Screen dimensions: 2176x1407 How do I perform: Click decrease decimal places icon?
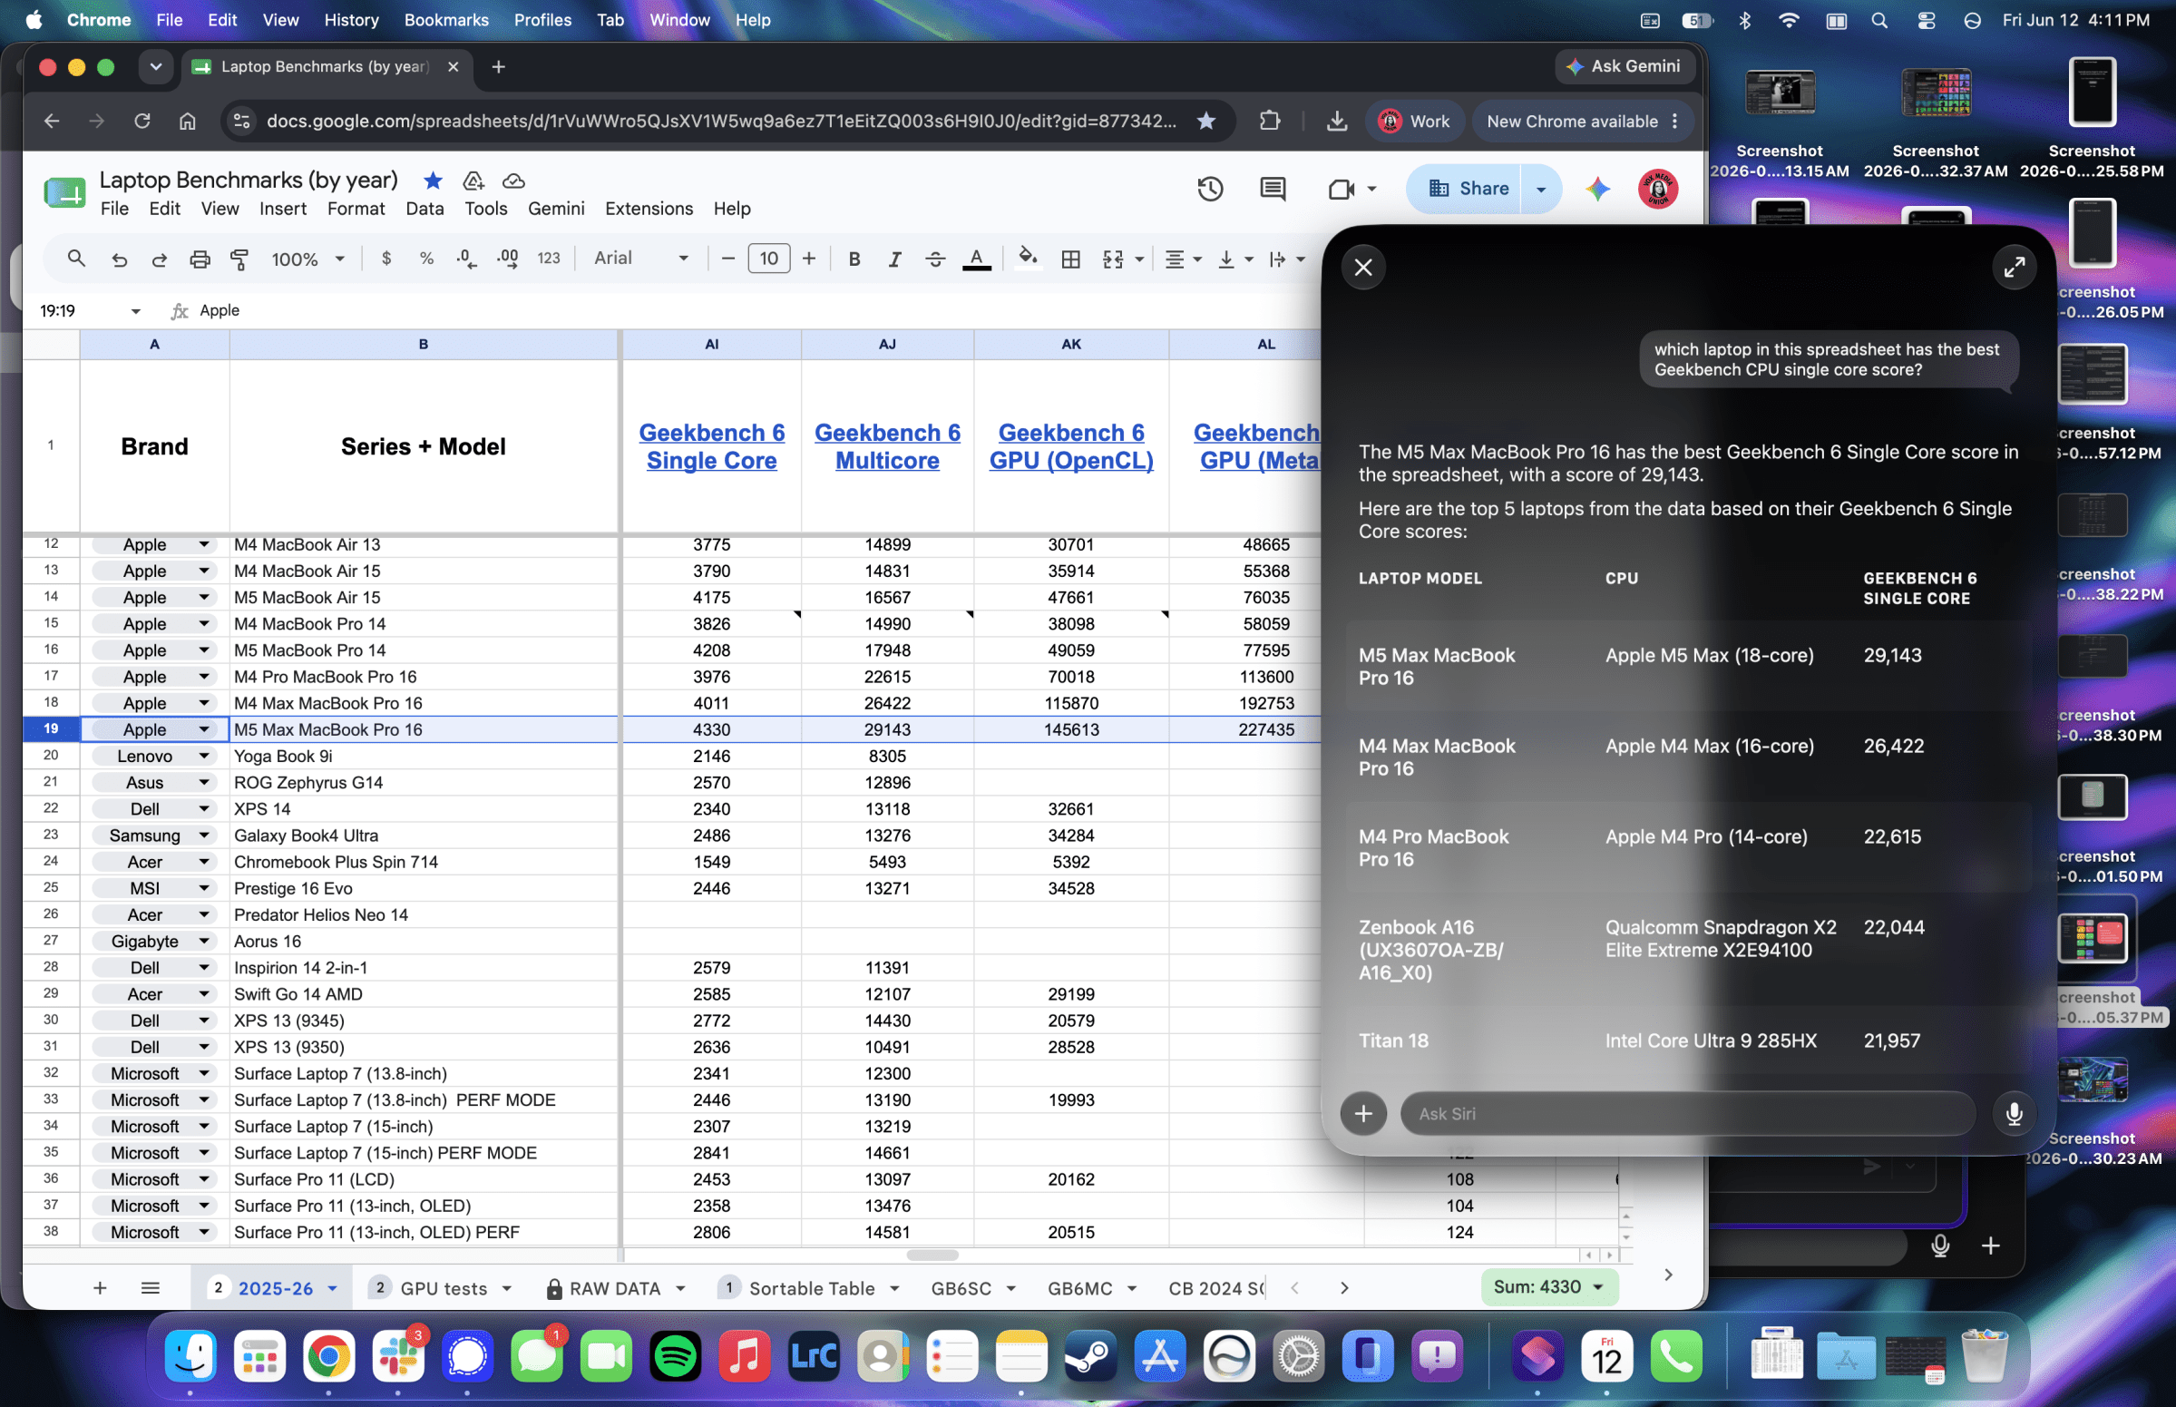click(466, 259)
